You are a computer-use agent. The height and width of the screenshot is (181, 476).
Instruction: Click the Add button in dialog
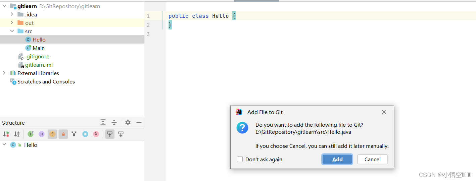coord(337,159)
